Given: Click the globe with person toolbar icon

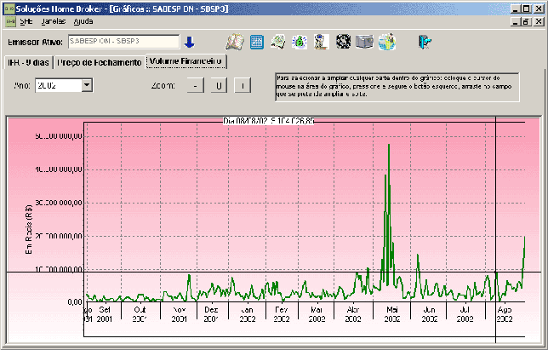Looking at the screenshot, I should coord(387,42).
